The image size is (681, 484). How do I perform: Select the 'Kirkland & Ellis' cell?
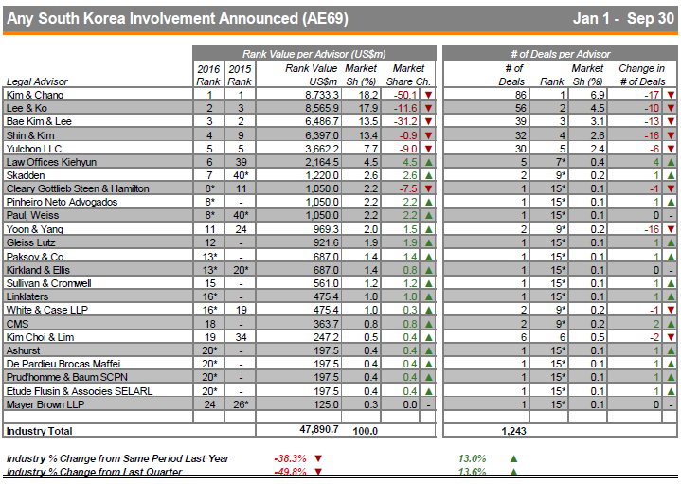pos(38,270)
